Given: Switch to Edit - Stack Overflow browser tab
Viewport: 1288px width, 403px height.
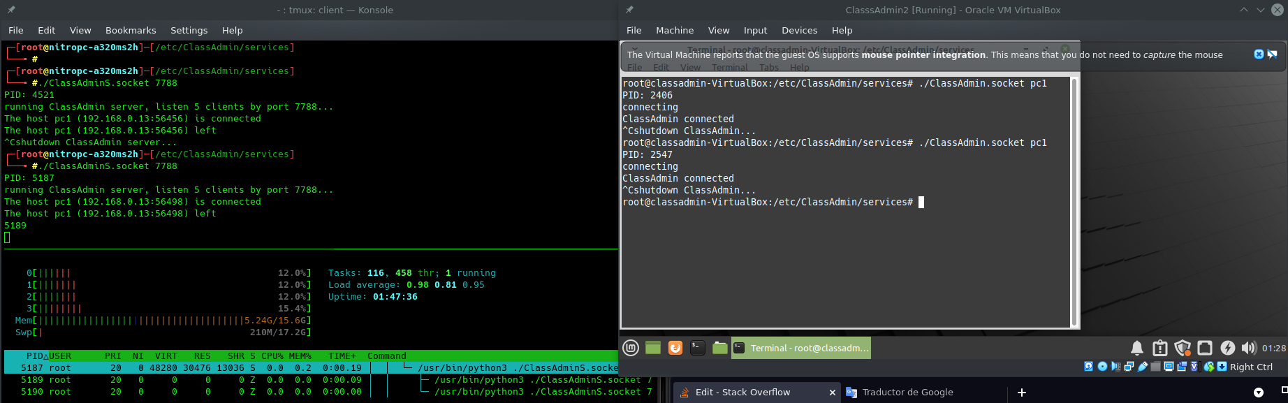Looking at the screenshot, I should pyautogui.click(x=756, y=392).
